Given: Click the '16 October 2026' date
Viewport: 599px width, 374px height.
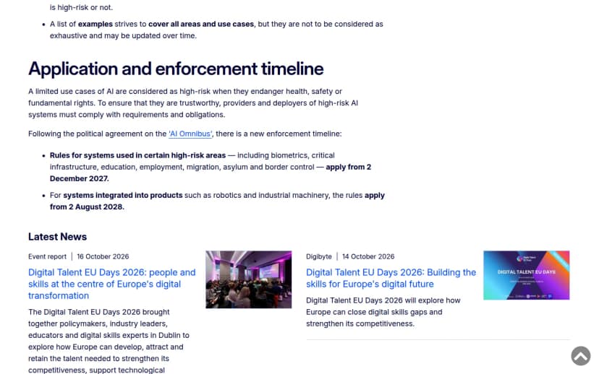Looking at the screenshot, I should pyautogui.click(x=103, y=256).
